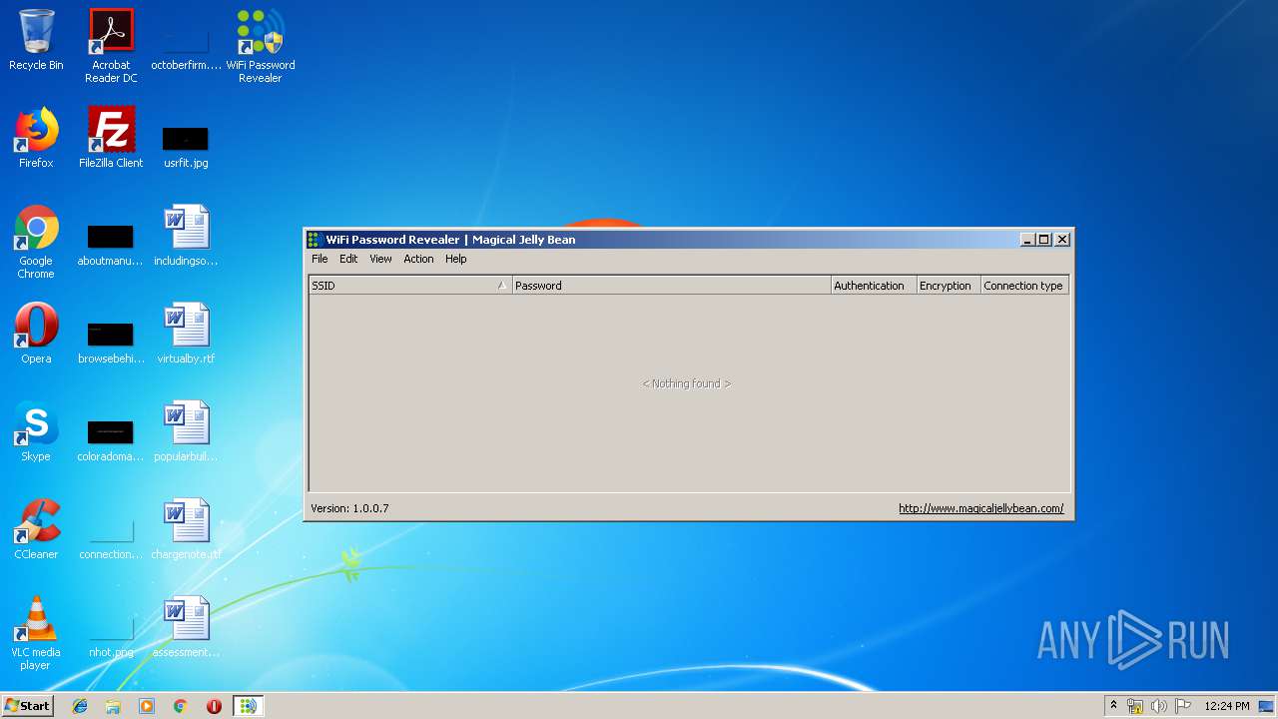Select the virtualby.rtf document
1278x719 pixels.
(186, 334)
